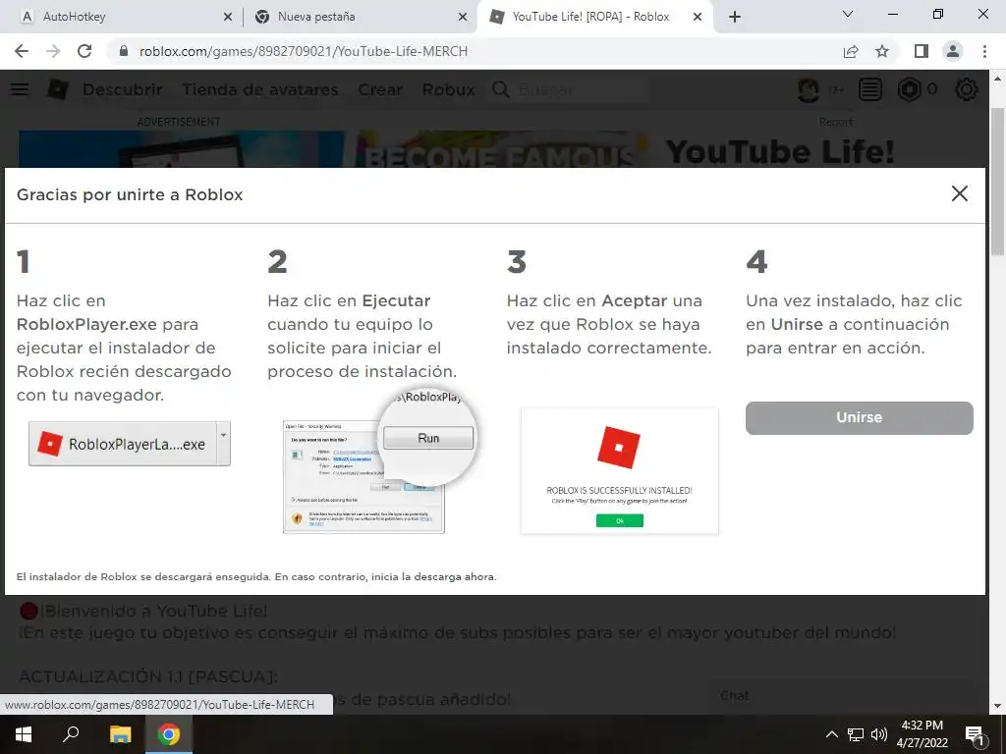Open the dropdown arrow beside RobloxPlayerLa....exe
Viewport: 1006px width, 754px height.
click(223, 443)
